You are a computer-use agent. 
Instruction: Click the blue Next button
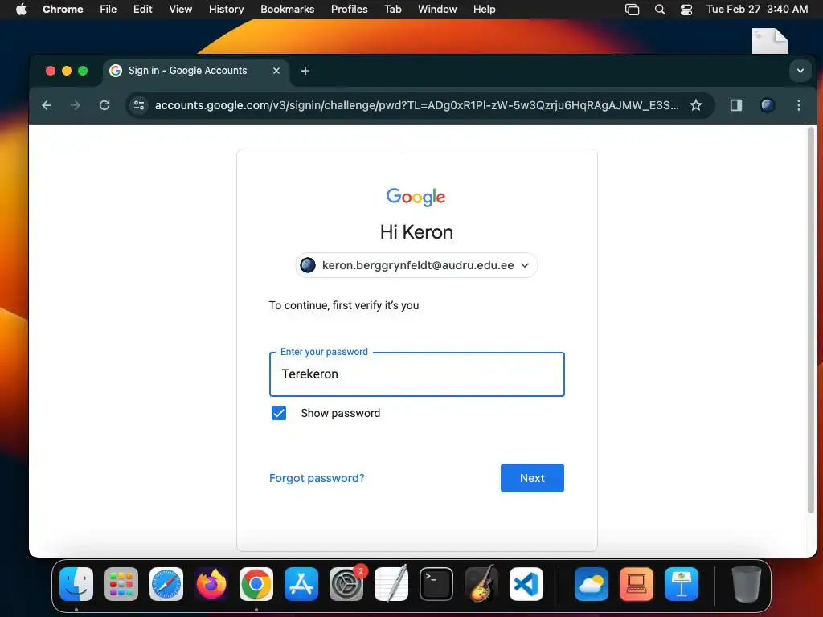tap(532, 478)
